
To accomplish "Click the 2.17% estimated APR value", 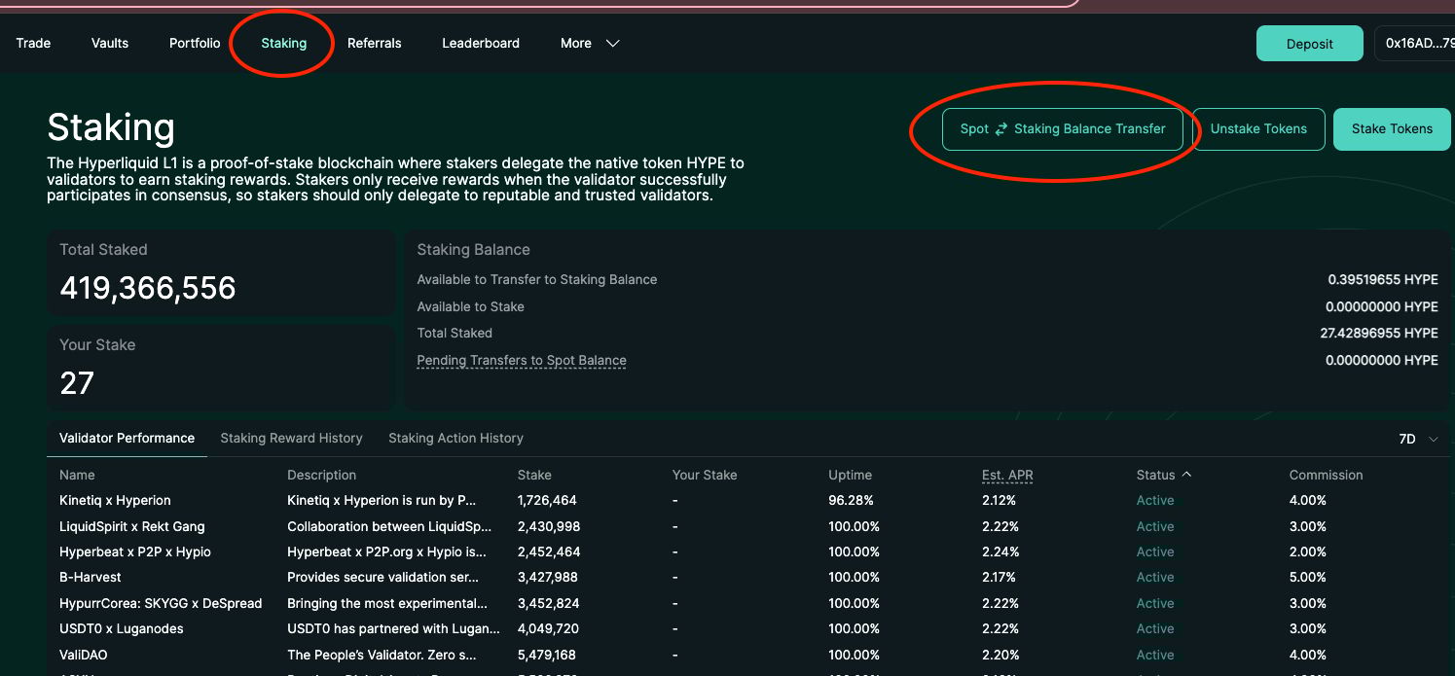I will click(1000, 577).
